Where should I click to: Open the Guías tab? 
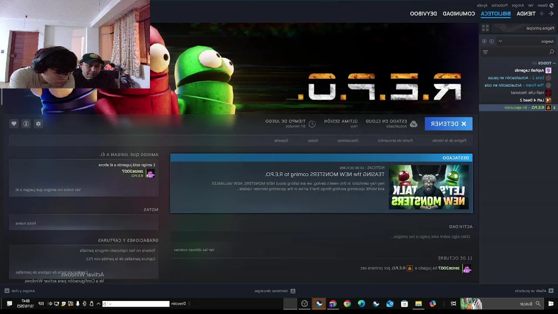tap(313, 140)
